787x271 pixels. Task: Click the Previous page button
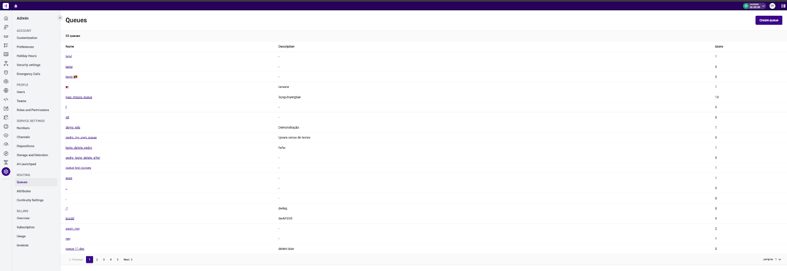(x=76, y=260)
